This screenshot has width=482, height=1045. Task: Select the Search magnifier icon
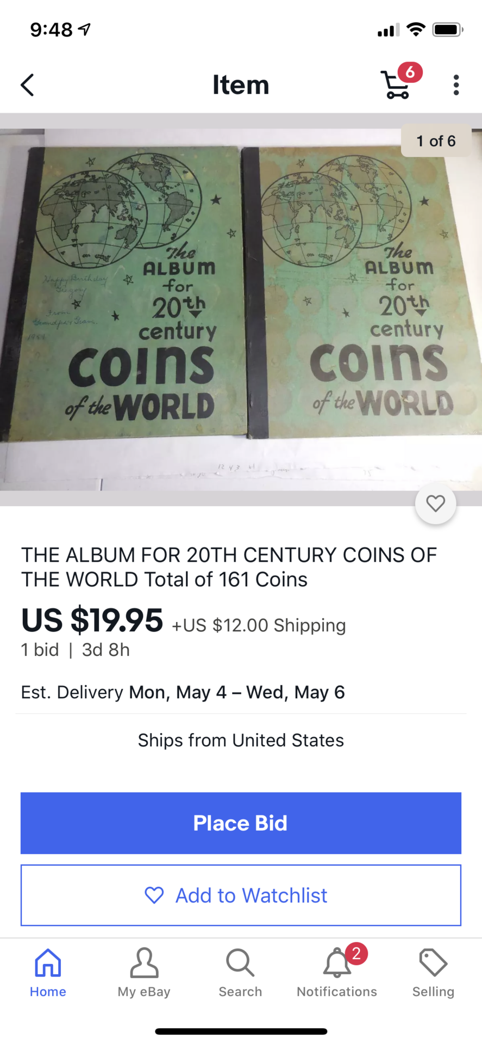[240, 963]
